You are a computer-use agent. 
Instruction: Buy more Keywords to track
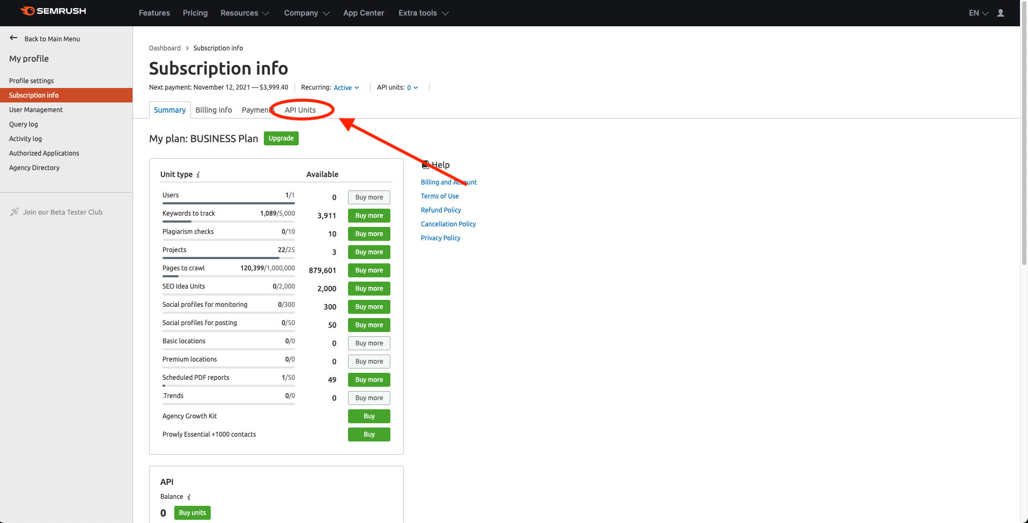pos(369,216)
